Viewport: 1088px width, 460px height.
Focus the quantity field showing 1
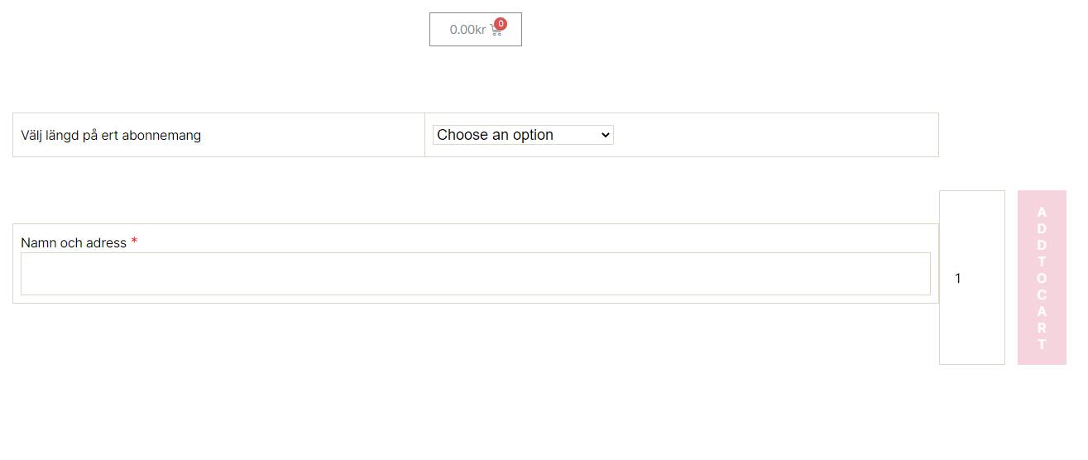pos(972,277)
